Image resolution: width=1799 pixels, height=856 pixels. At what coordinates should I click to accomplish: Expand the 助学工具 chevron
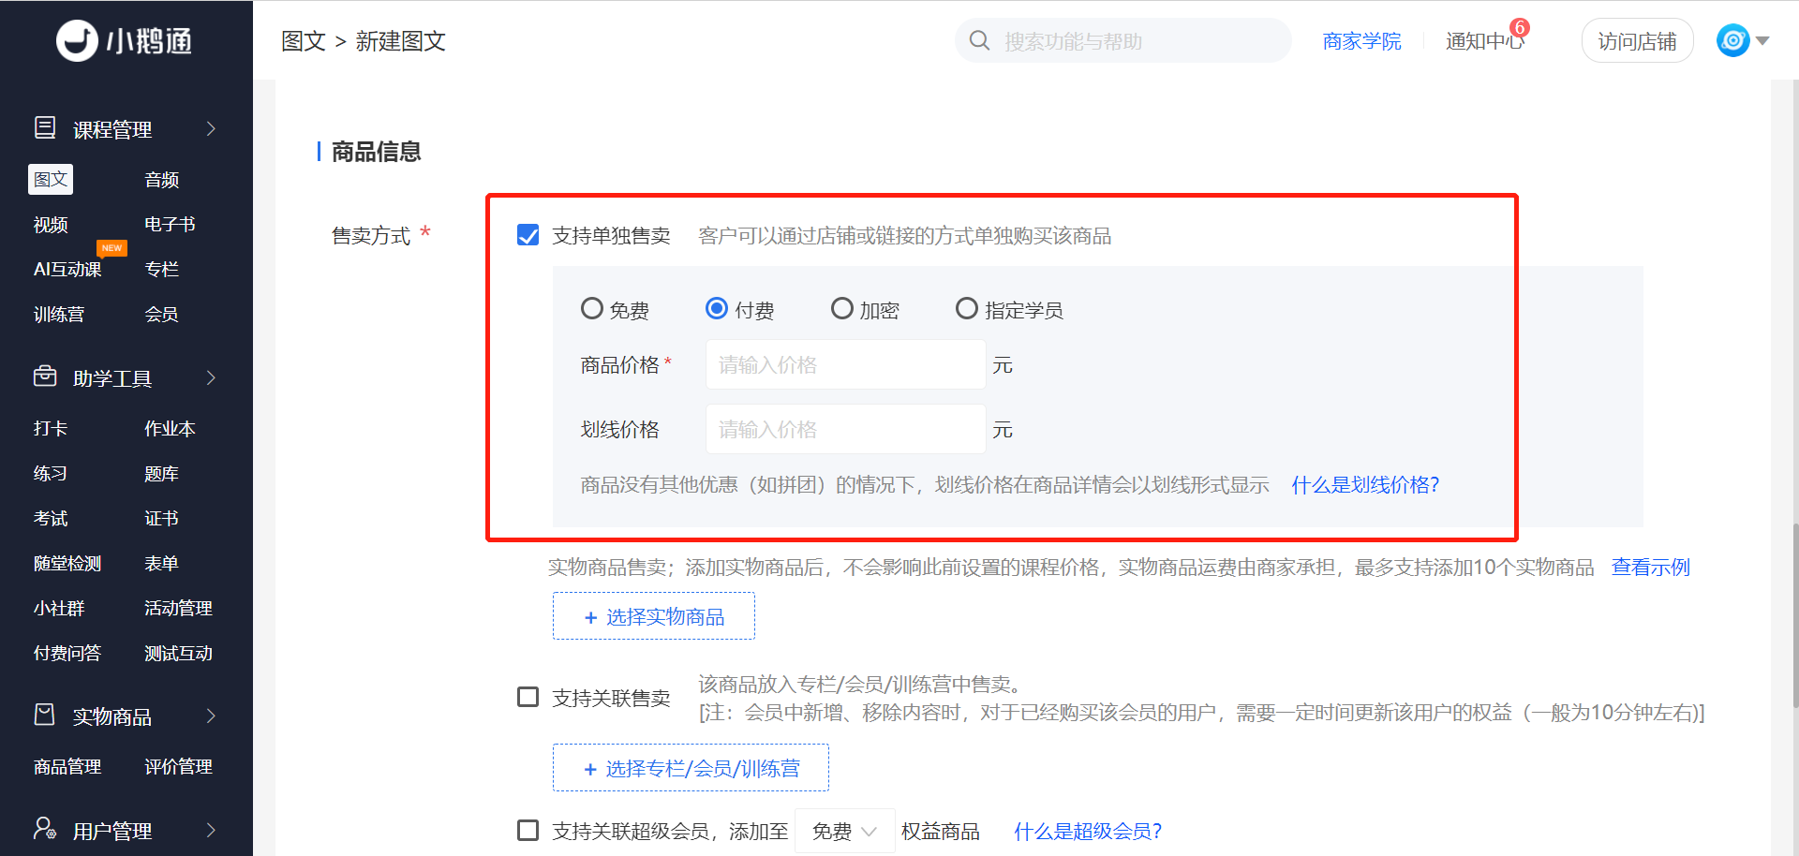[211, 377]
